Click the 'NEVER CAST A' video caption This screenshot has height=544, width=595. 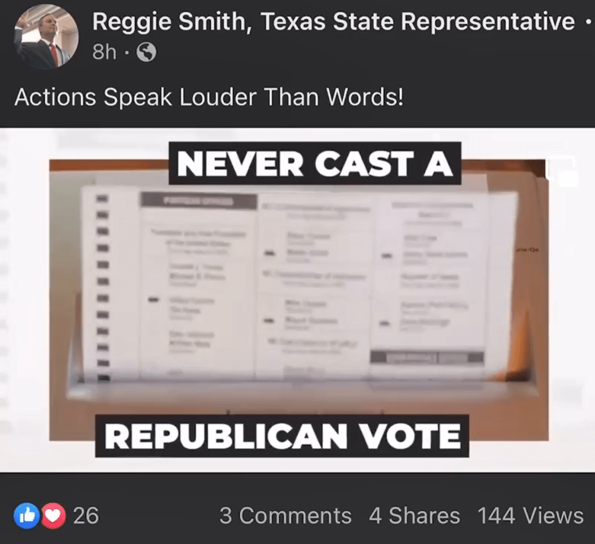pyautogui.click(x=315, y=163)
